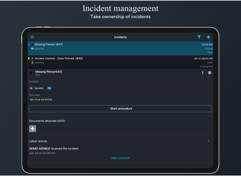
Task: Open the hamburger menu icon
Action: click(32, 37)
